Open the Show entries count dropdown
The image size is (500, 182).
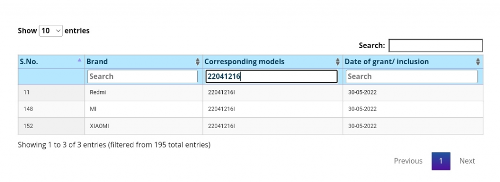pos(51,31)
